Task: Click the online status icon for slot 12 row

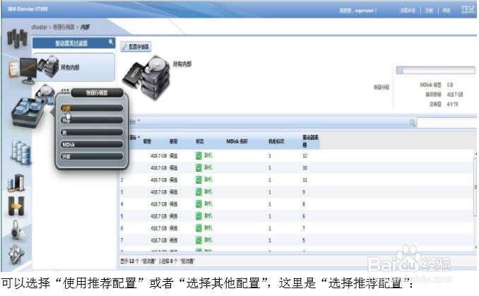Action: coord(199,156)
